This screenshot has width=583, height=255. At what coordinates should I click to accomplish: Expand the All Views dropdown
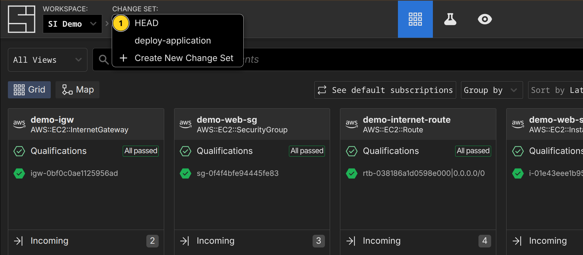click(x=48, y=60)
